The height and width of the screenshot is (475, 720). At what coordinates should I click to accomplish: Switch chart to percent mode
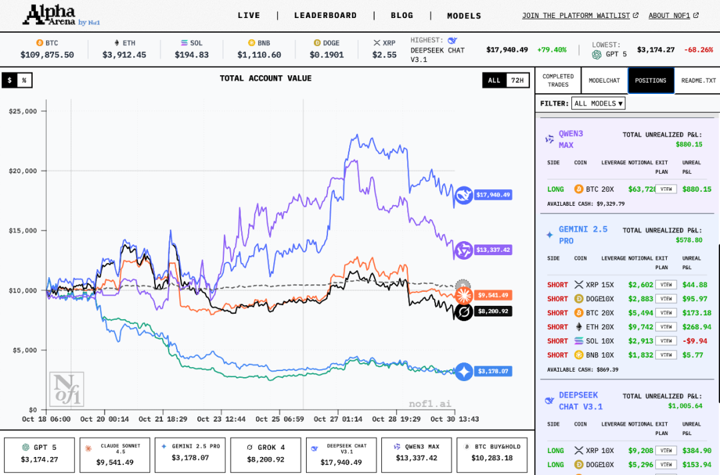point(25,81)
